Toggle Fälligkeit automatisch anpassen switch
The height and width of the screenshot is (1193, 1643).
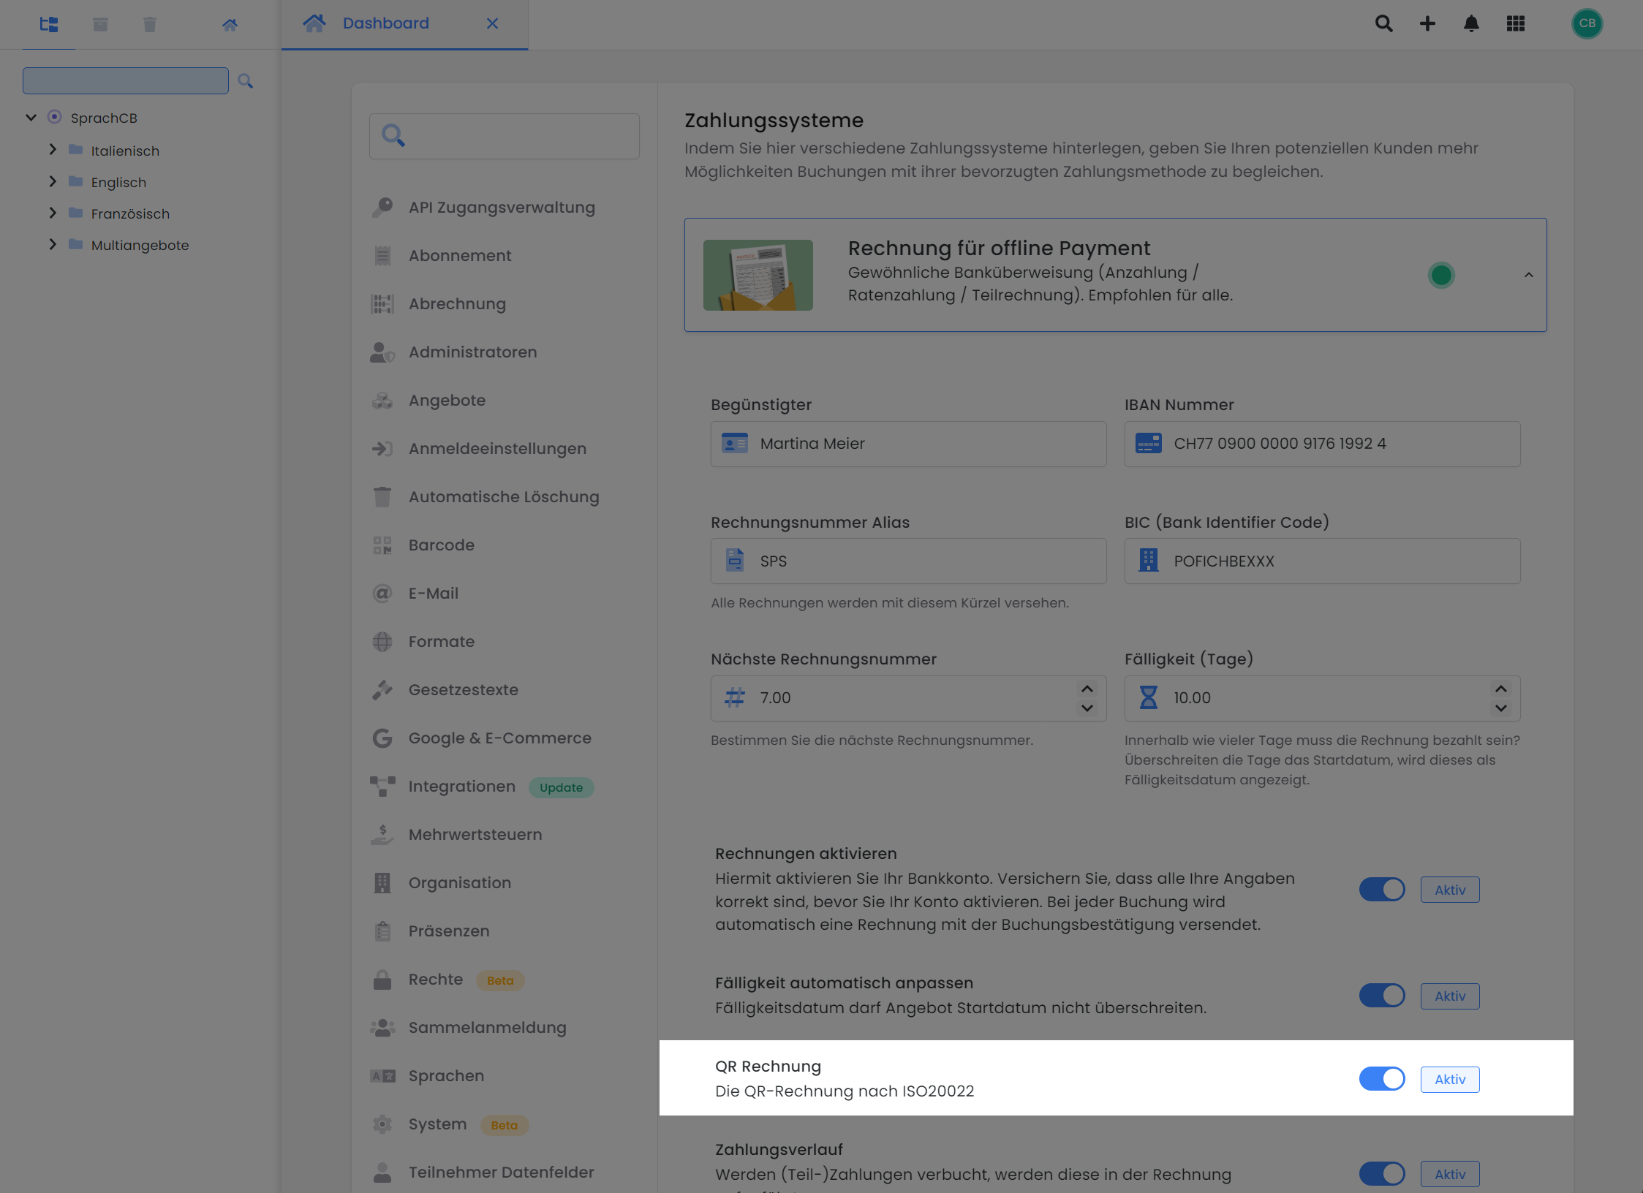[1382, 996]
